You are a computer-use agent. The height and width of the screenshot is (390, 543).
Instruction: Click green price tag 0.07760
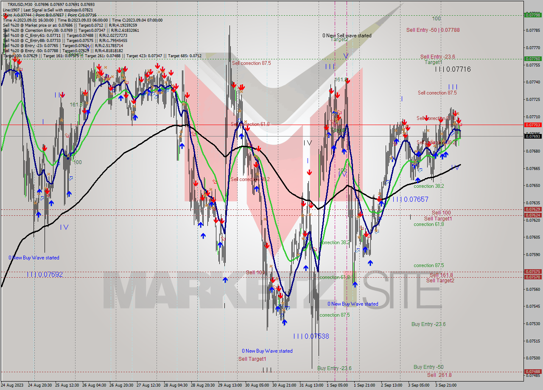click(x=533, y=59)
